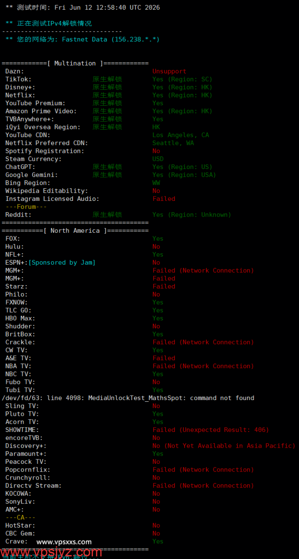The image size is (299, 559).
Task: Click the '[ North America ]' section header
Action: tap(75, 231)
